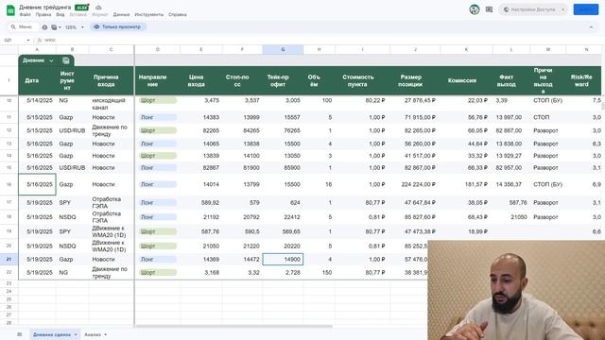605x340 pixels.
Task: Click the table view icon next to Дневник
Action: pos(66,60)
